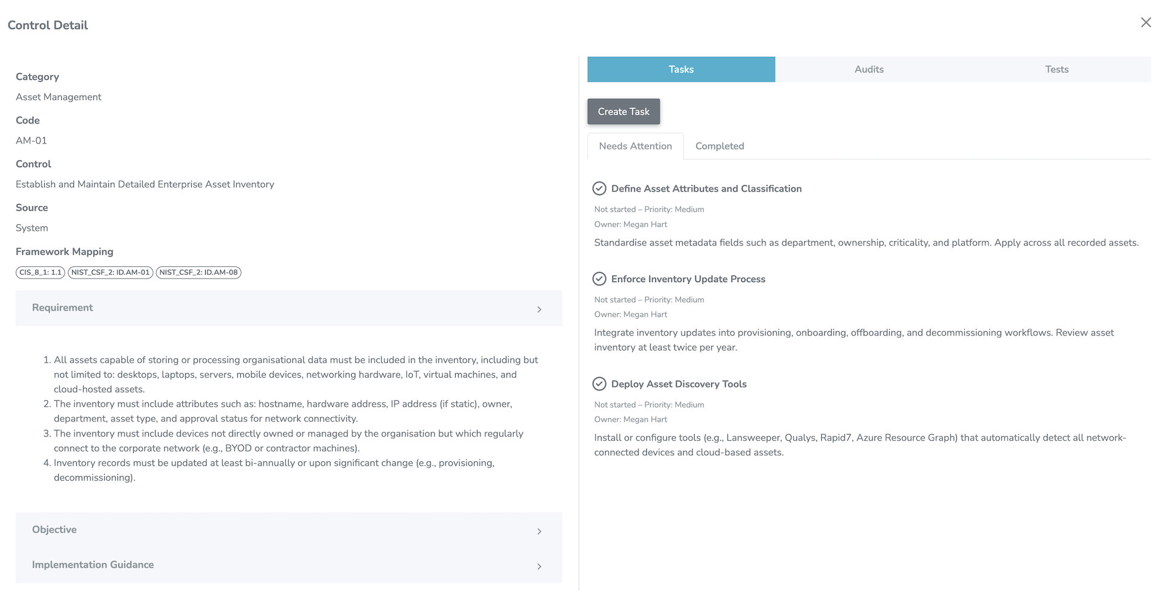Click the CIS_8_1: 1.1 framework tag
The image size is (1162, 609).
[41, 272]
